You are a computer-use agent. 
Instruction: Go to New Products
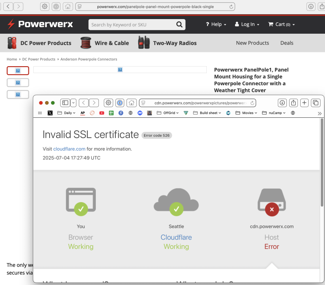[x=252, y=43]
